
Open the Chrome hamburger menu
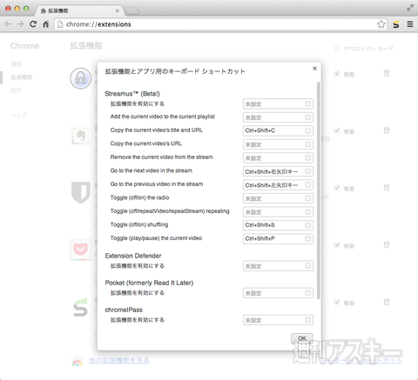click(410, 24)
